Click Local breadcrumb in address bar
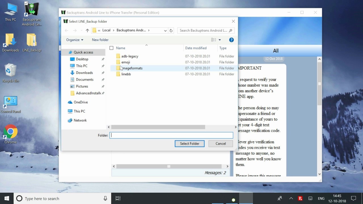 106,30
